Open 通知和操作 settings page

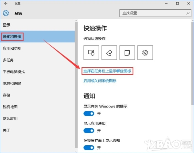point(38,37)
